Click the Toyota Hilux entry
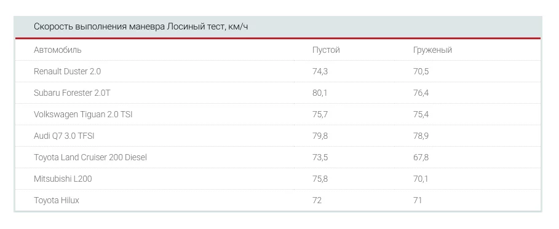This screenshot has width=559, height=229. pos(57,200)
